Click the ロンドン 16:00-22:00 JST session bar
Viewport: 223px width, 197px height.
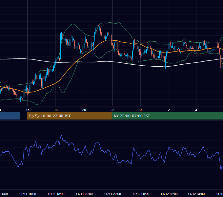click(69, 116)
